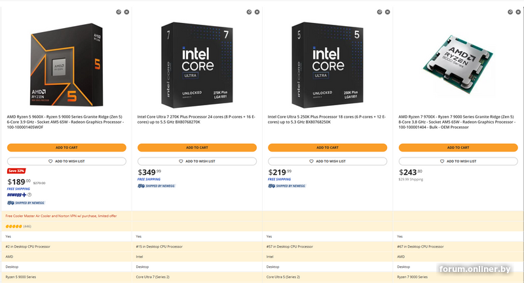This screenshot has height=283, width=524.
Task: Add Ryzen 7 9700X to wish list
Action: [x=458, y=161]
